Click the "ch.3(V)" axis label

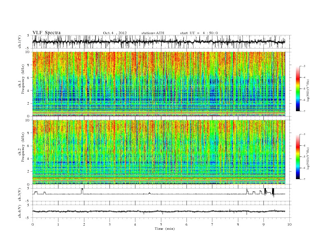point(20,195)
